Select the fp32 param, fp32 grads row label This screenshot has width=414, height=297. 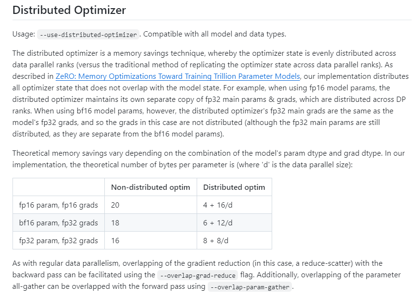tap(58, 241)
